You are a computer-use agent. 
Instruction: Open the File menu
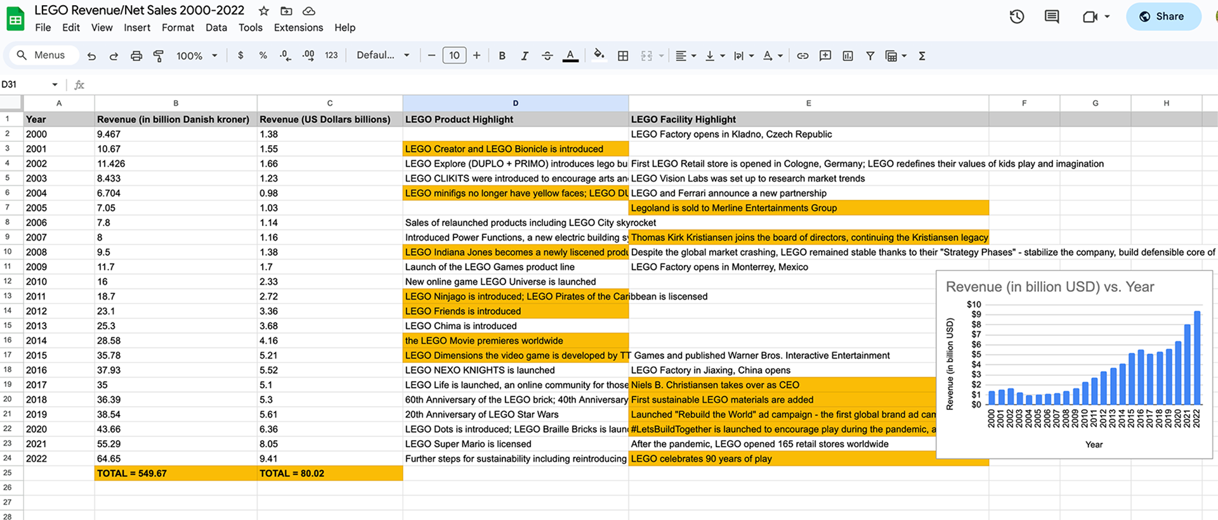coord(43,27)
